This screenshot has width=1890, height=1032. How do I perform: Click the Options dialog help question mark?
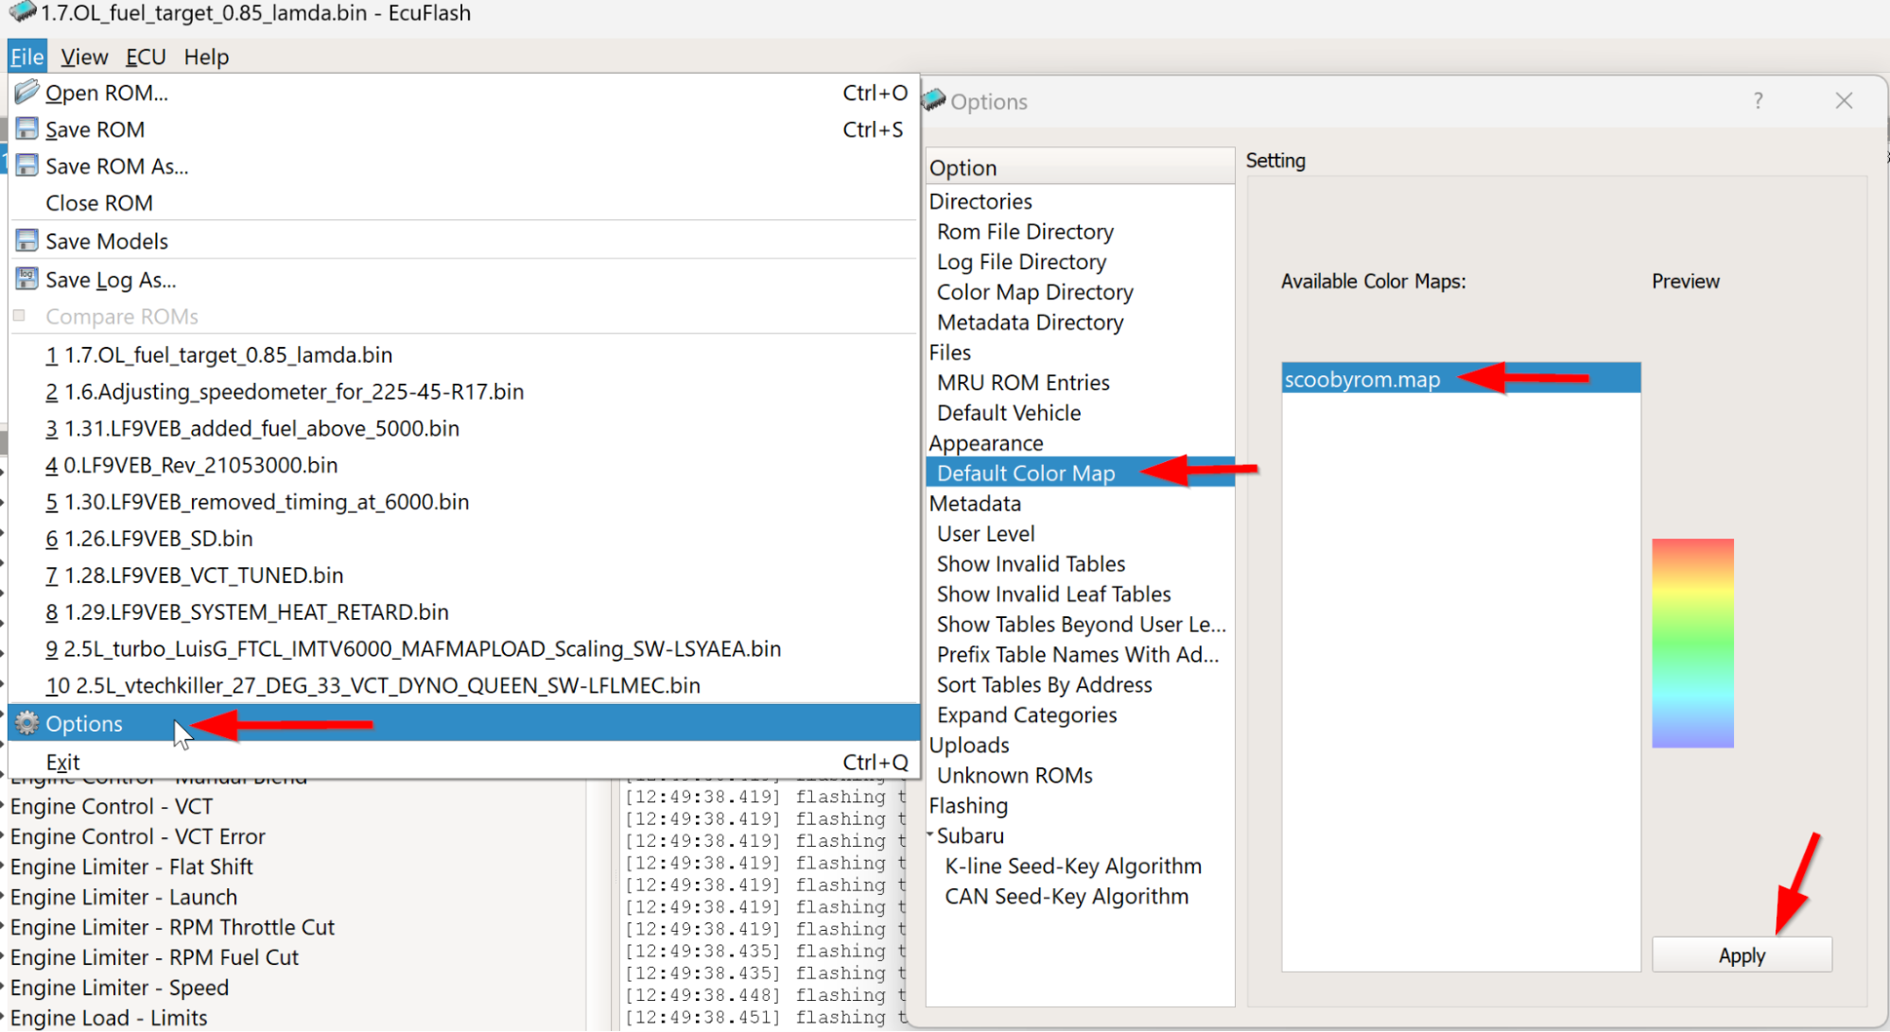tap(1758, 100)
